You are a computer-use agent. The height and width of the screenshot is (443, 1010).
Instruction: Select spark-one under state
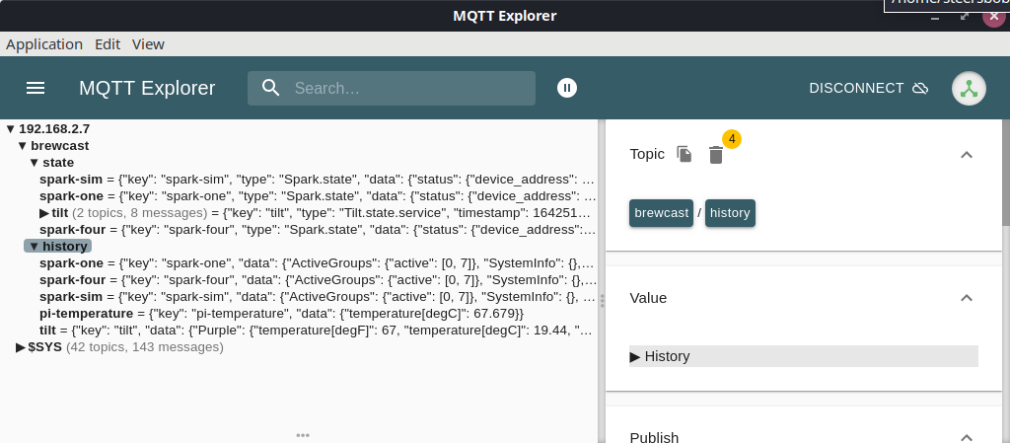point(318,195)
